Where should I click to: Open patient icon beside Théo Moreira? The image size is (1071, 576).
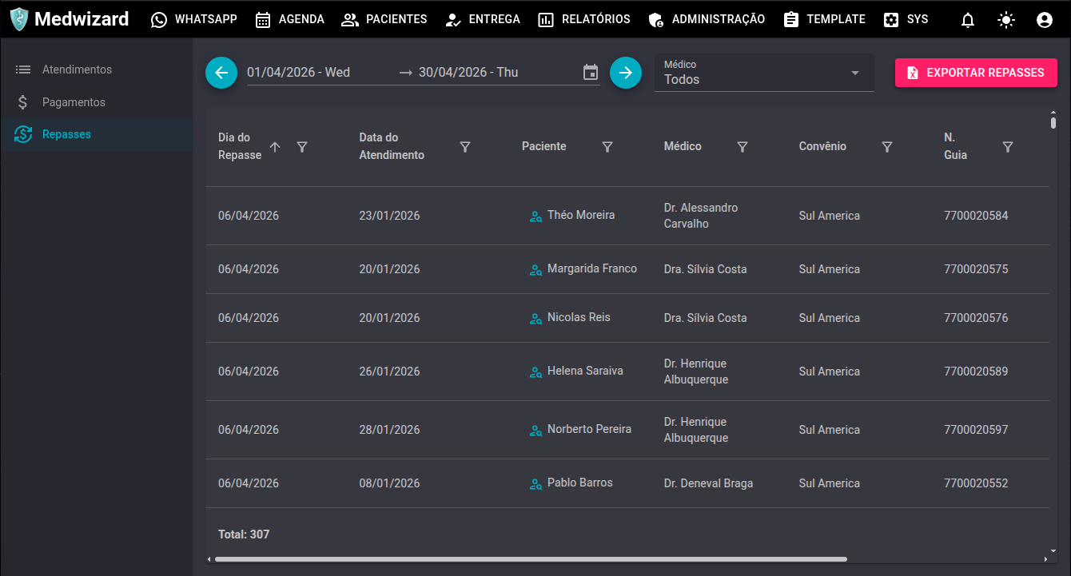pos(536,216)
